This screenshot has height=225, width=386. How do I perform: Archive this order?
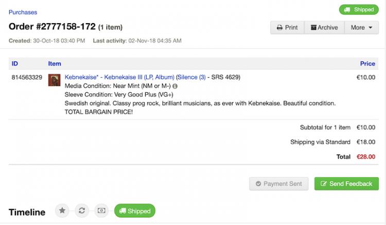[324, 27]
